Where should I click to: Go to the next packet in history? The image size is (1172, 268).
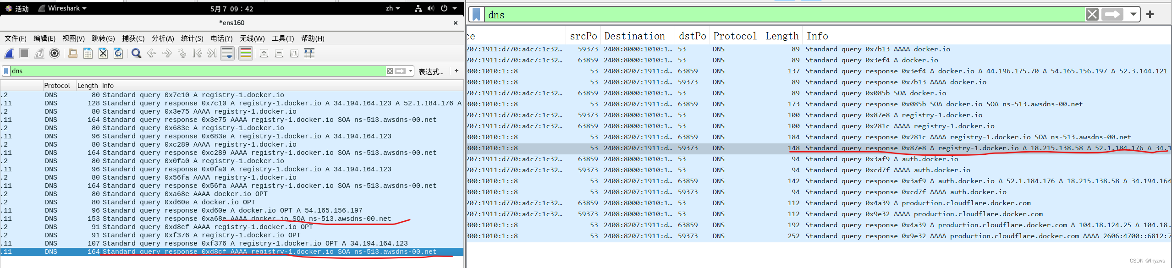click(167, 54)
